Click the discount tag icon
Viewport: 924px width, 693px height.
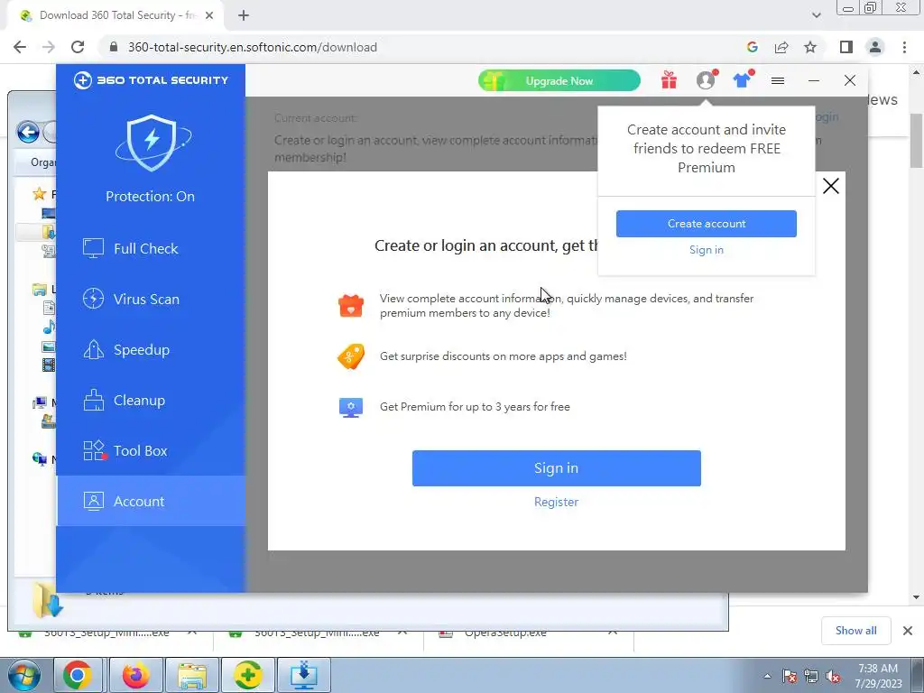[x=351, y=356]
